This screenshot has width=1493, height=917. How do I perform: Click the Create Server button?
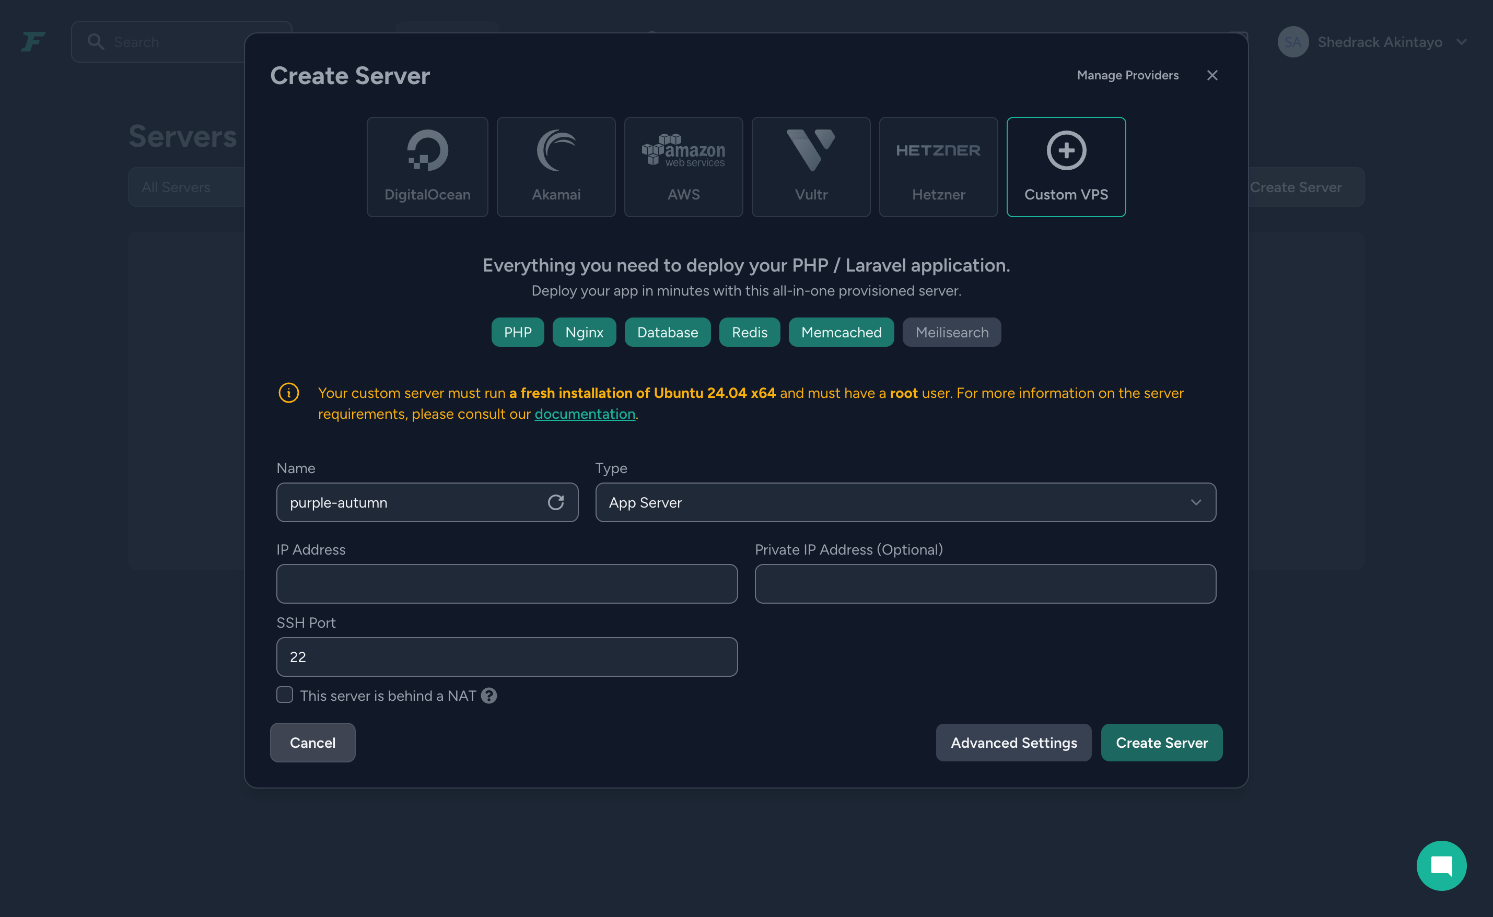[1161, 743]
